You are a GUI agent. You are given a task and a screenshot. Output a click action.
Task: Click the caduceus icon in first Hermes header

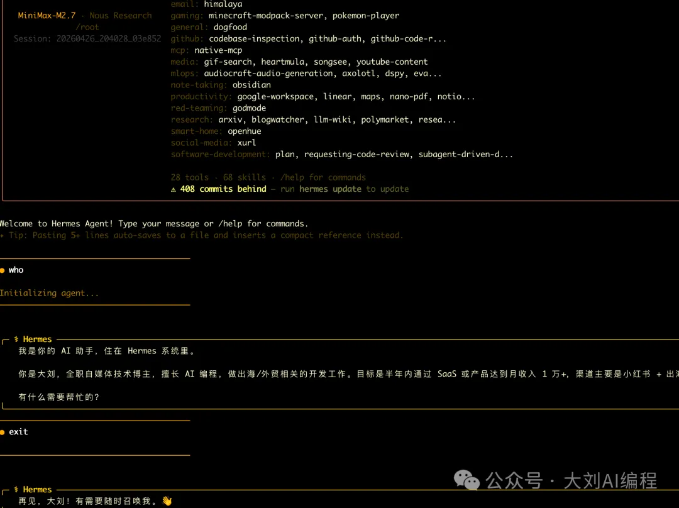pos(16,340)
